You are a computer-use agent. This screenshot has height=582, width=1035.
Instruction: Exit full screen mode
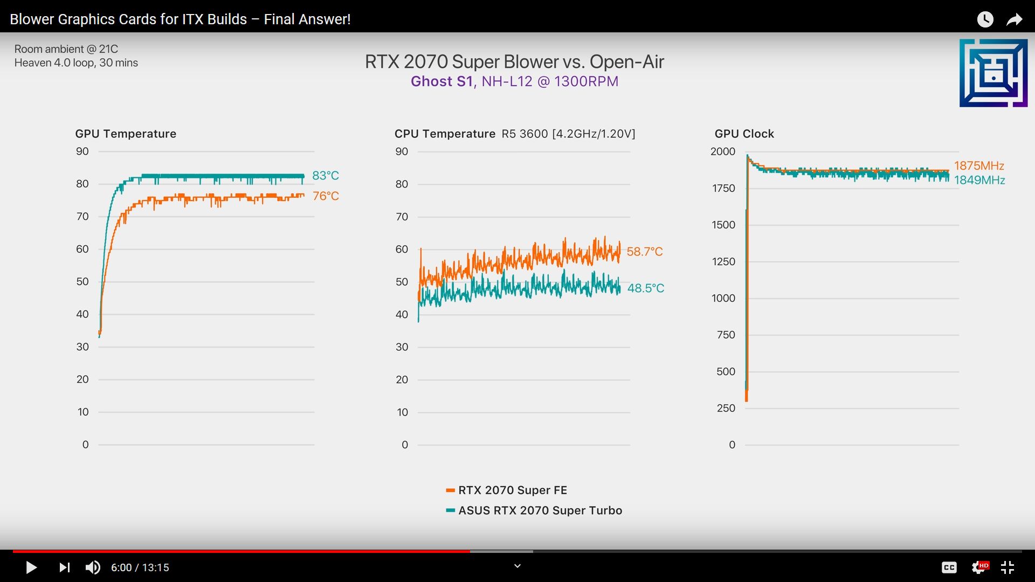(x=1008, y=567)
